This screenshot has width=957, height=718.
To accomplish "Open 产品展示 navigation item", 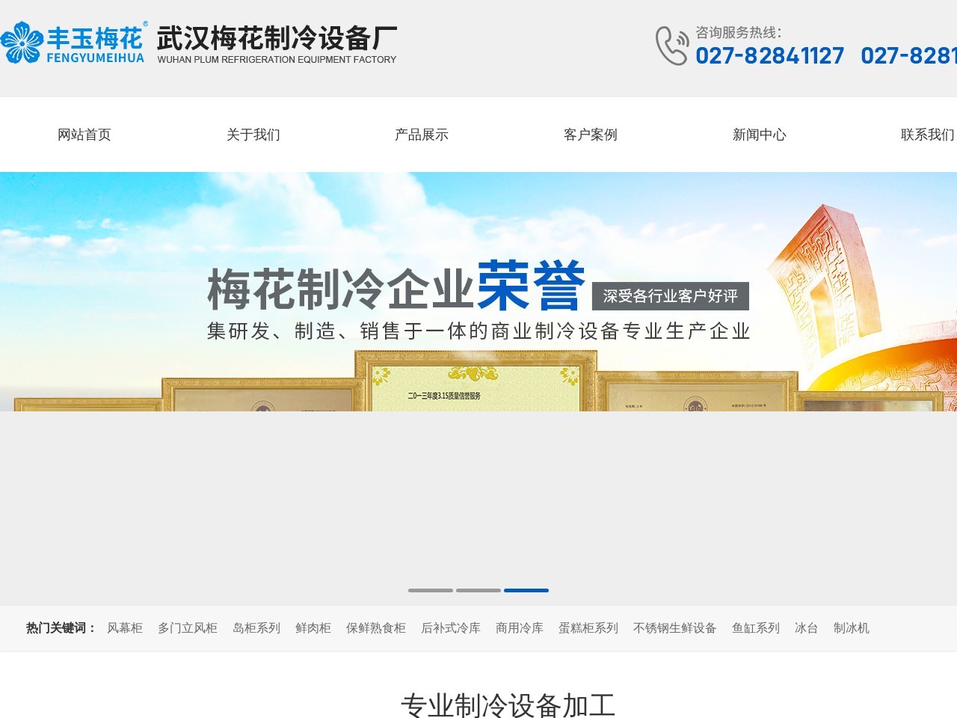I will point(422,135).
